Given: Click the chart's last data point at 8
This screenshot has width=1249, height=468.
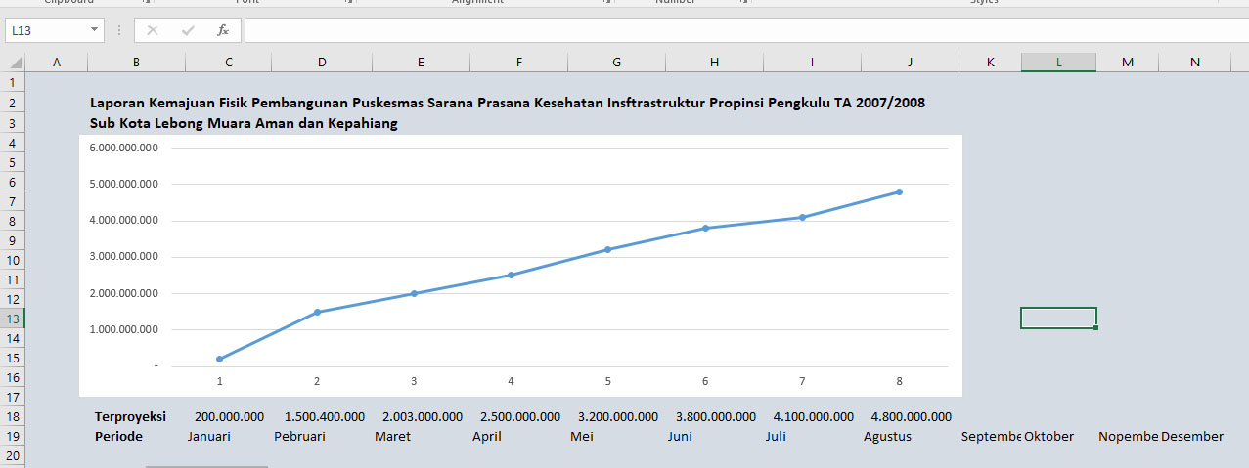Looking at the screenshot, I should pos(899,191).
